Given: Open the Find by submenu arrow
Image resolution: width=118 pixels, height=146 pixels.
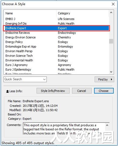Looking at the screenshot, I should [112, 79].
